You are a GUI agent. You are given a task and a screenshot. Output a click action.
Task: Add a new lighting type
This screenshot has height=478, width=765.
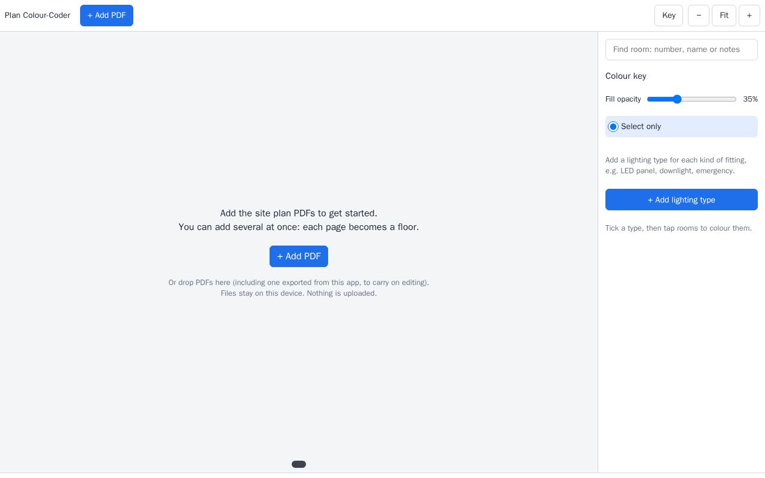(x=681, y=200)
